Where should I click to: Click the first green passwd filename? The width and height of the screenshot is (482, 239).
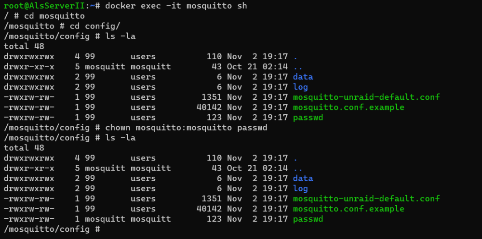(308, 118)
